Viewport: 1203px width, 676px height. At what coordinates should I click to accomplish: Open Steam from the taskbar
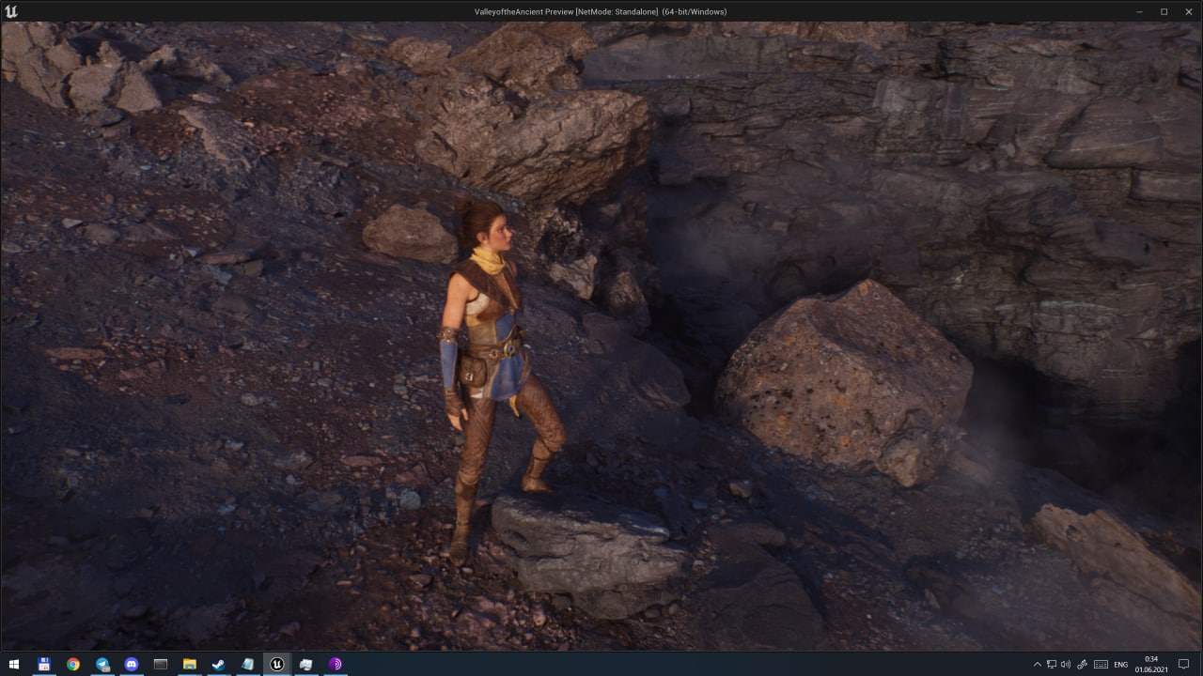pyautogui.click(x=218, y=664)
